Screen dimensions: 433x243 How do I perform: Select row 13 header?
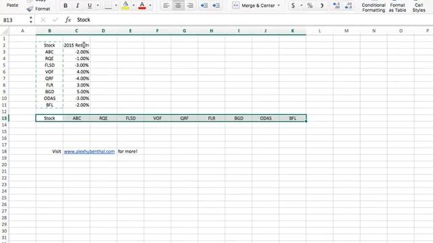(x=4, y=118)
